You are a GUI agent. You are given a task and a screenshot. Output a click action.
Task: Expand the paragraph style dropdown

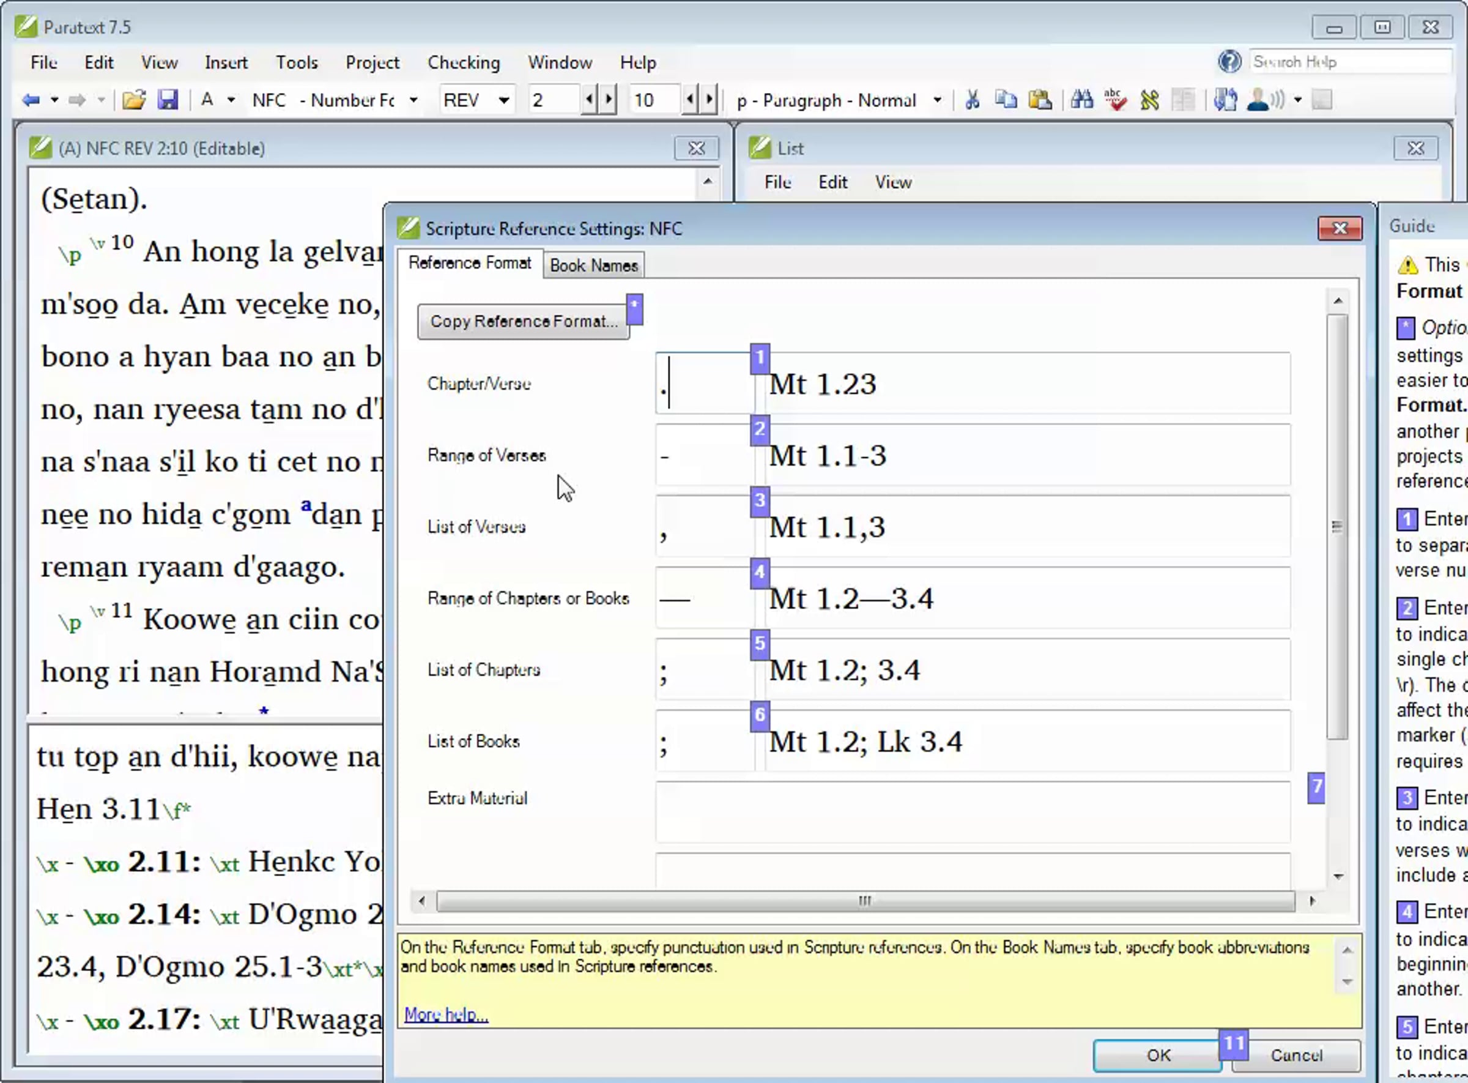tap(937, 100)
